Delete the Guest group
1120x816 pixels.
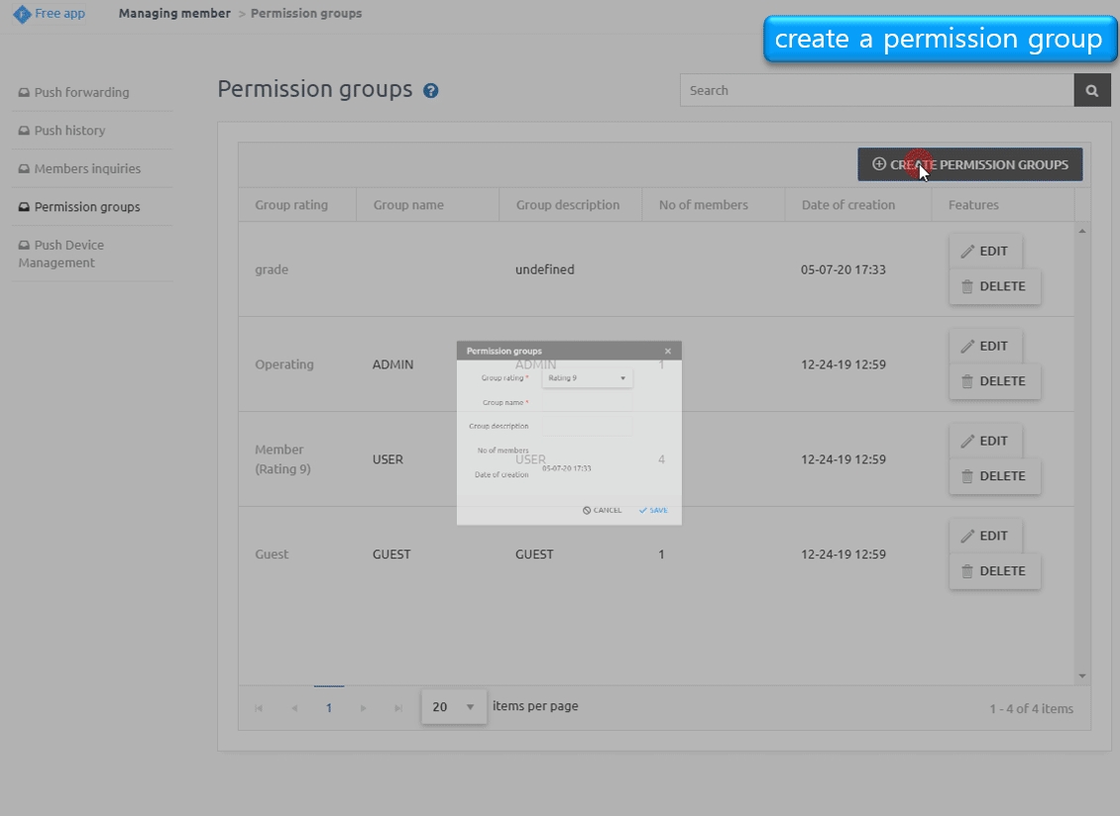click(994, 571)
